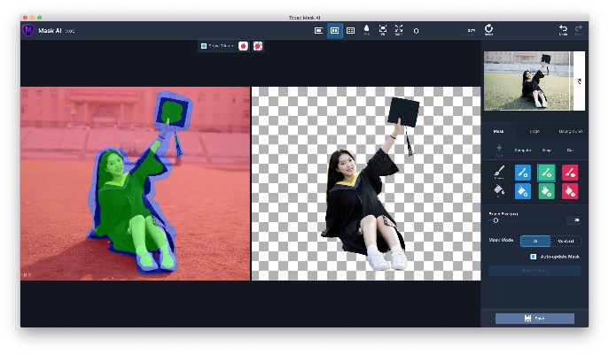
Task: Switch to the four-panel grid view
Action: tap(350, 31)
